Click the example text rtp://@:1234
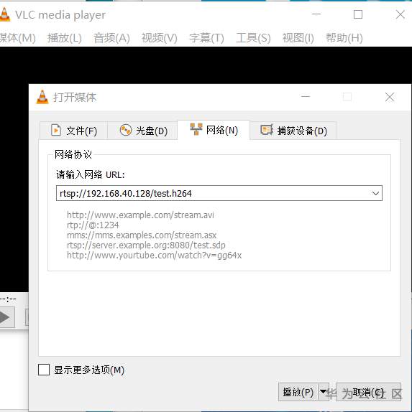412x412 pixels. (x=93, y=225)
